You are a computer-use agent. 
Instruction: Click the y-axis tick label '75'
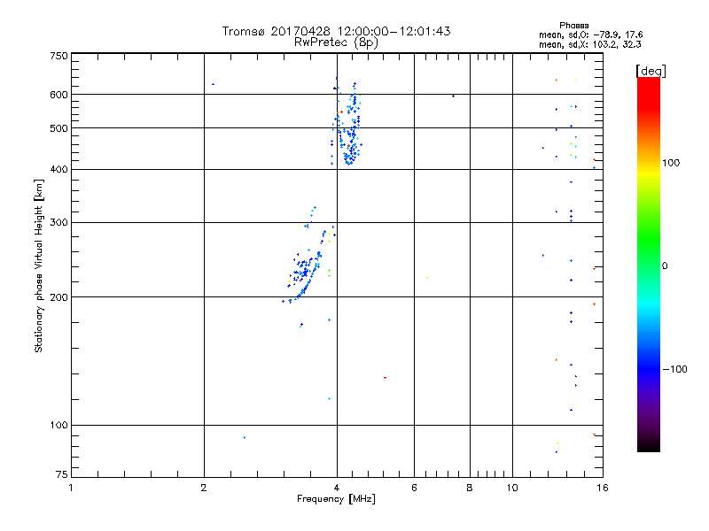(62, 474)
